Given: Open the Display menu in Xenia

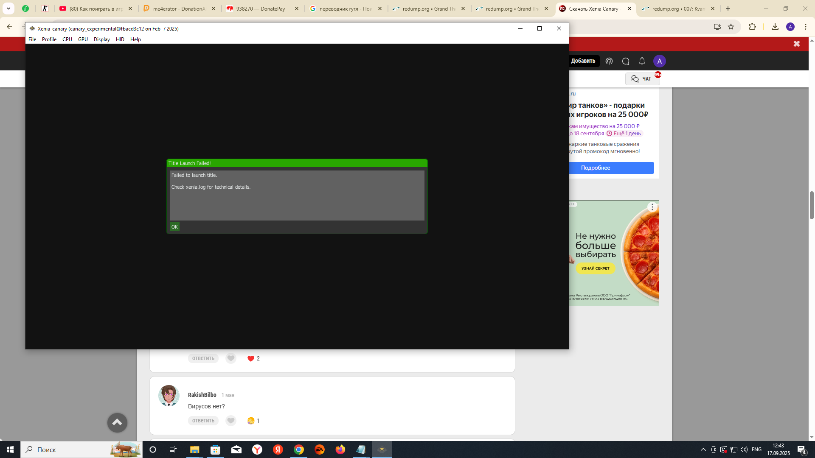Looking at the screenshot, I should [102, 39].
